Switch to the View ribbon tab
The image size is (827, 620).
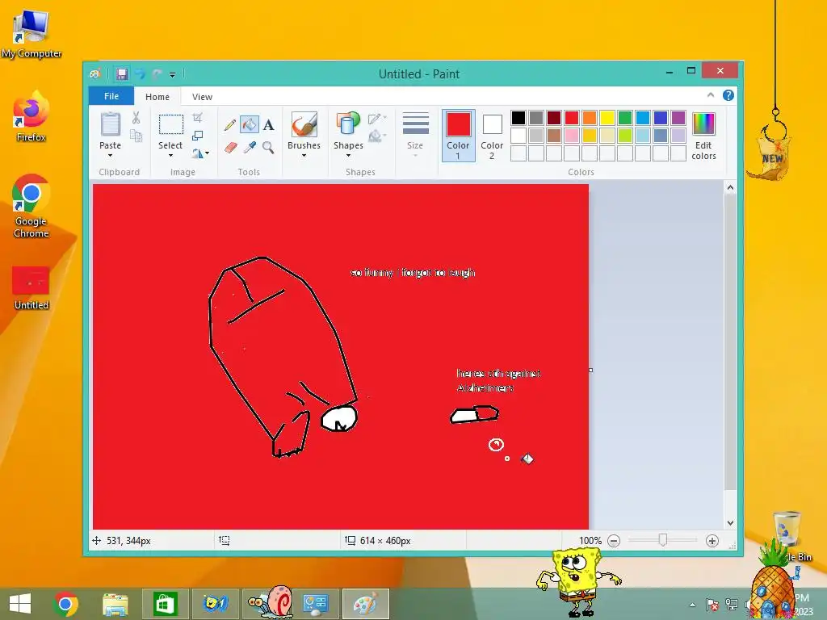[202, 97]
